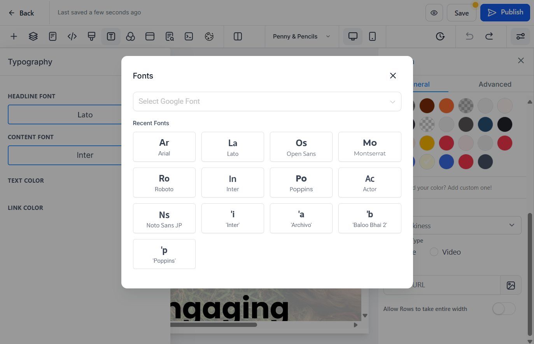Open the SEO page search icon
Image resolution: width=534 pixels, height=344 pixels.
[x=170, y=37]
